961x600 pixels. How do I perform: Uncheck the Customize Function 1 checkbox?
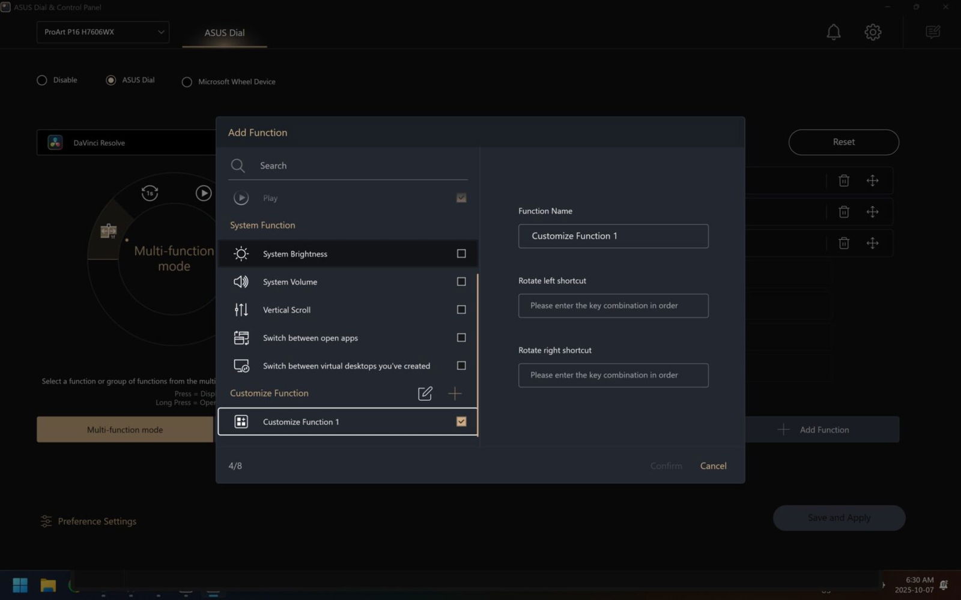(461, 422)
